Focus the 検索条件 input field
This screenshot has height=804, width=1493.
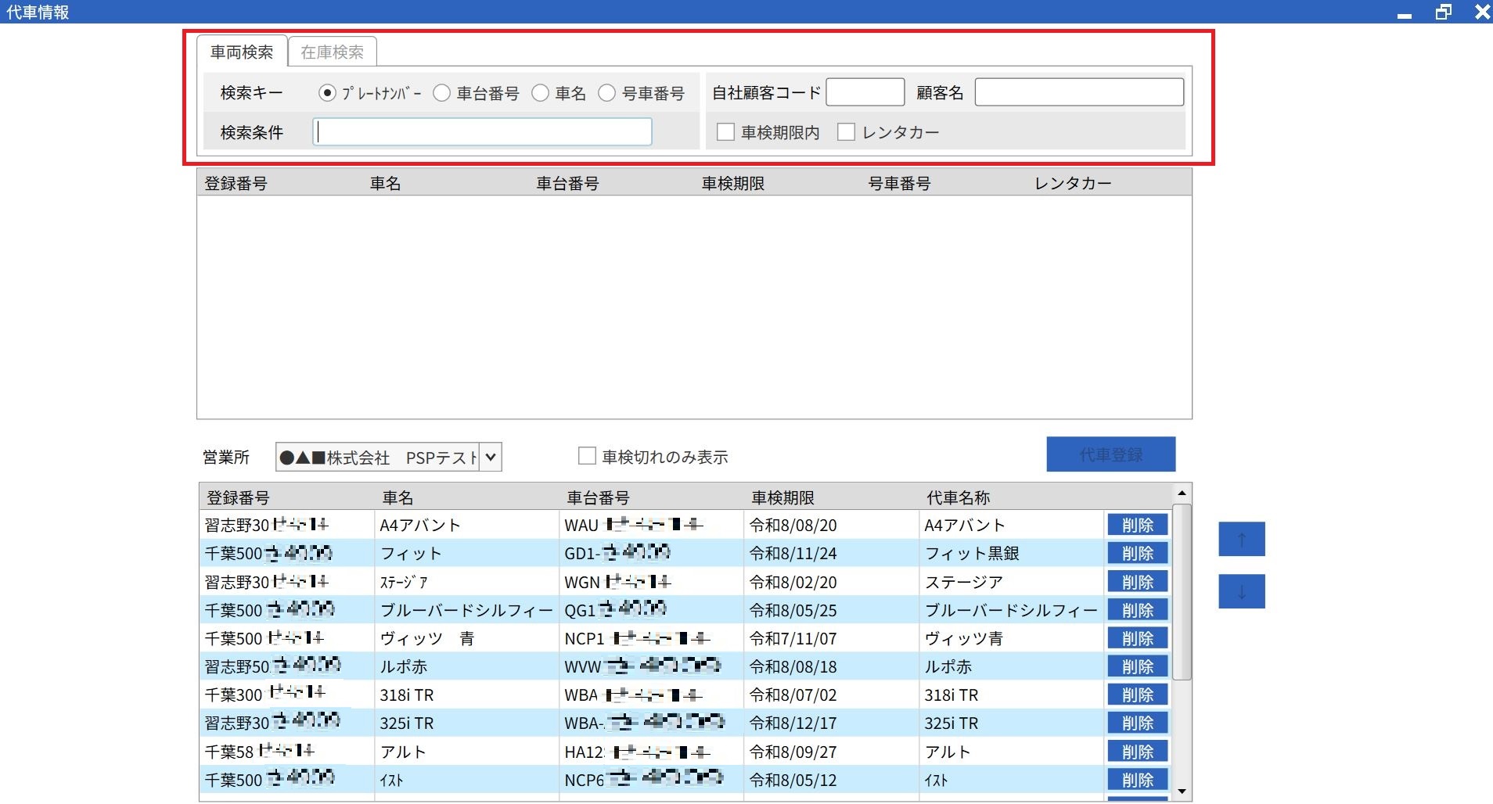click(483, 132)
